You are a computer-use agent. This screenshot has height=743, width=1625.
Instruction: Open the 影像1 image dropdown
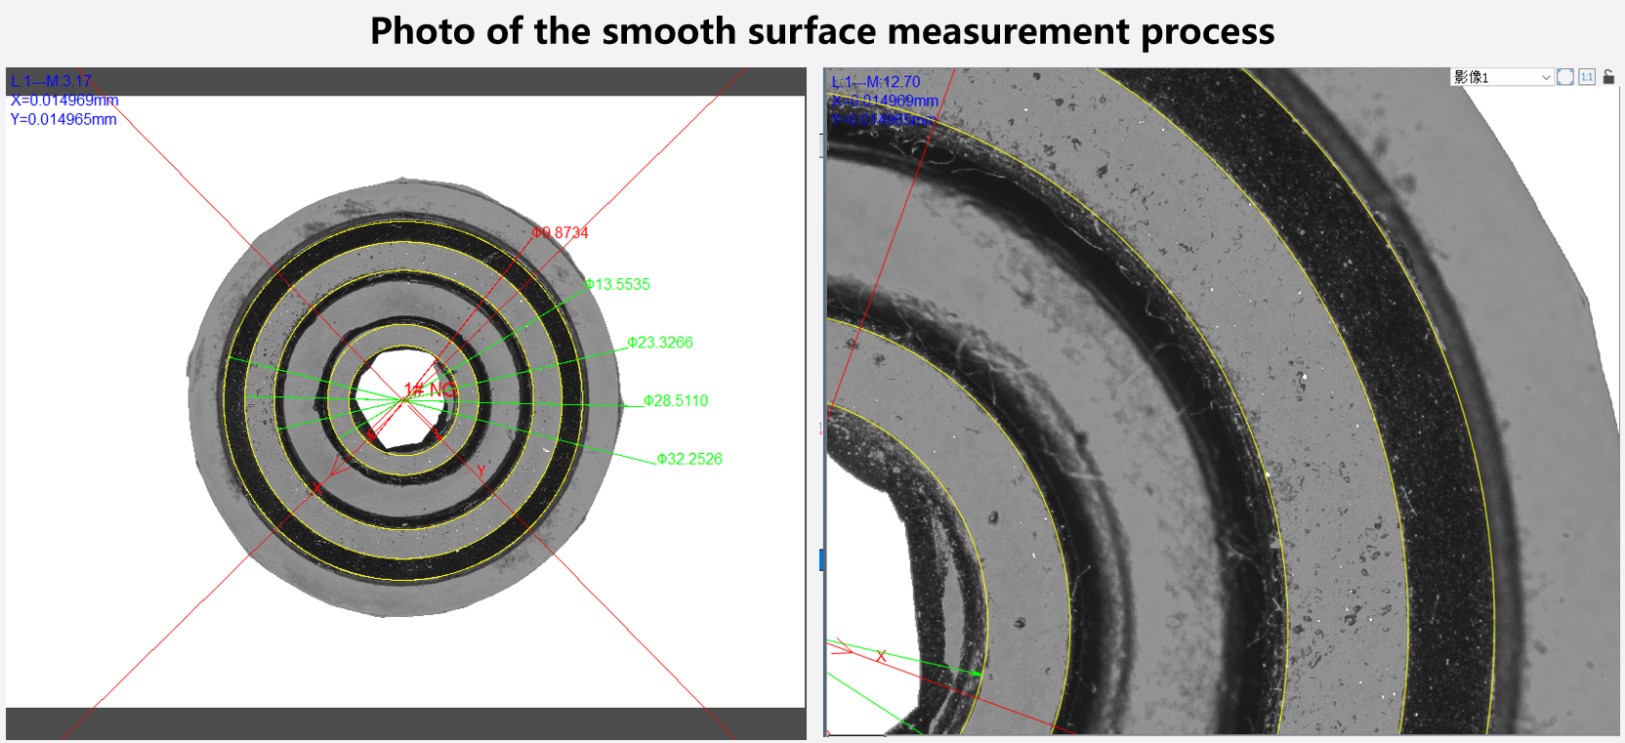1502,77
